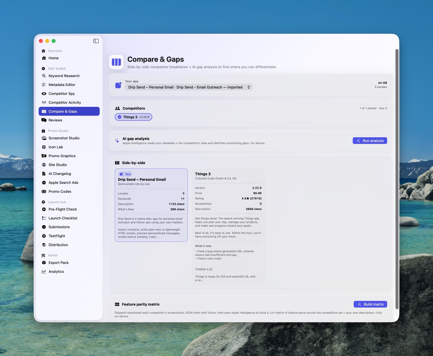Toggle the sidebar visibility icon
Image resolution: width=433 pixels, height=356 pixels.
[96, 41]
